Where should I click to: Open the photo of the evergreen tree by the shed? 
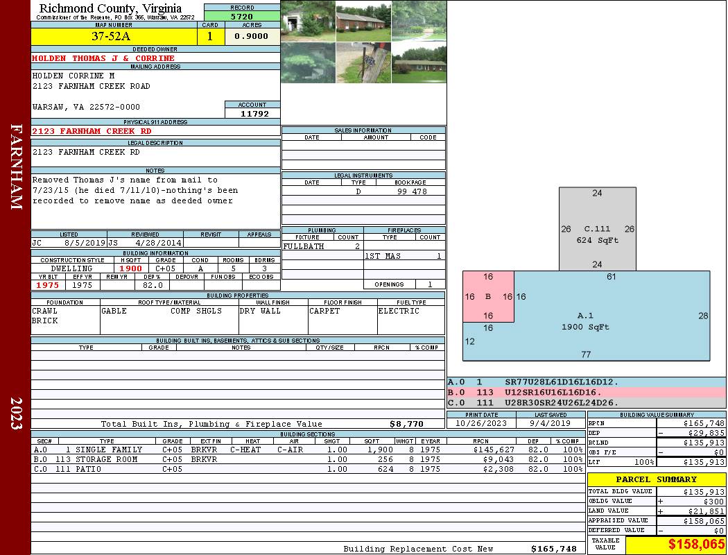point(308,63)
